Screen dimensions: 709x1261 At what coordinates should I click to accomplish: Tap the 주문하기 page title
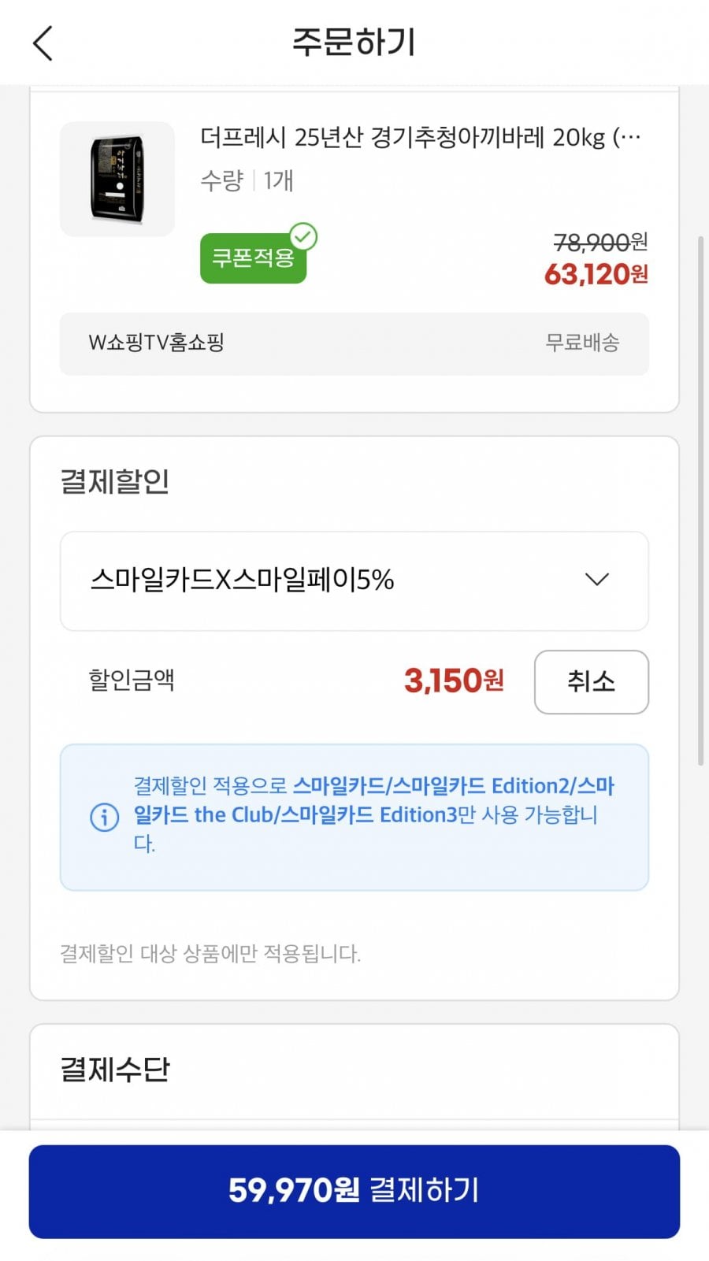point(354,43)
